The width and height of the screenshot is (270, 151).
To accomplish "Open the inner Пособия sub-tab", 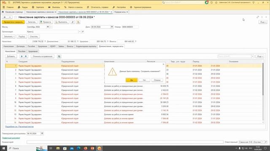I will click(x=22, y=51).
